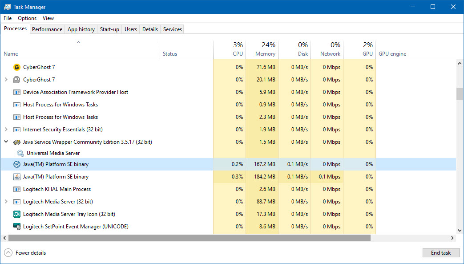Click the vertical scrollbar down arrow
The height and width of the screenshot is (264, 464).
pyautogui.click(x=460, y=231)
